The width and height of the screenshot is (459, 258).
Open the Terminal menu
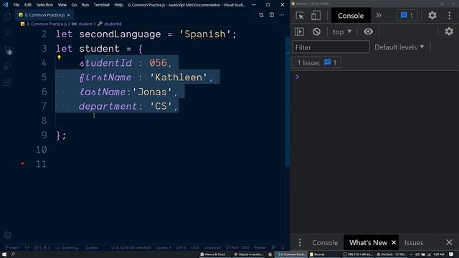point(102,5)
